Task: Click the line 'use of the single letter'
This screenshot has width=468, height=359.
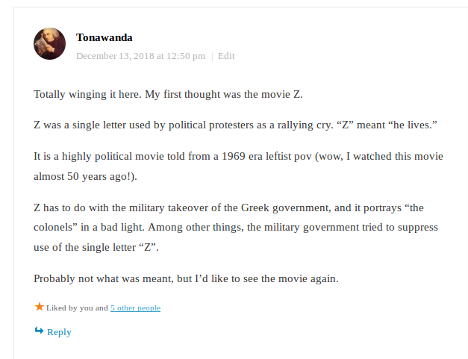Action: (x=85, y=247)
